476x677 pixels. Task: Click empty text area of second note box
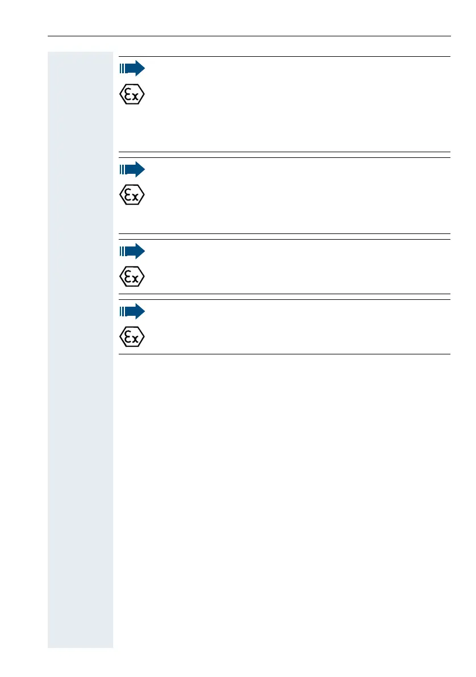pyautogui.click(x=298, y=195)
